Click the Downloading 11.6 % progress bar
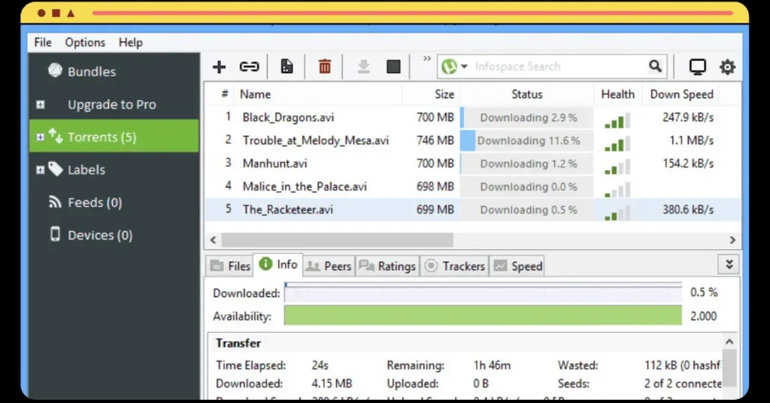The height and width of the screenshot is (403, 770). click(526, 141)
